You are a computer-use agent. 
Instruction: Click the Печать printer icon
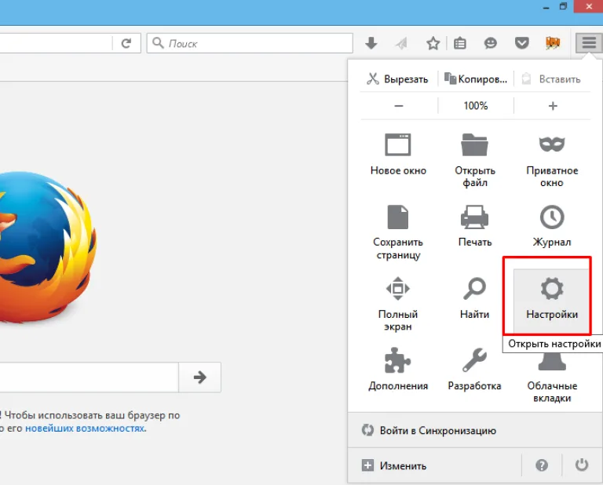coord(474,217)
